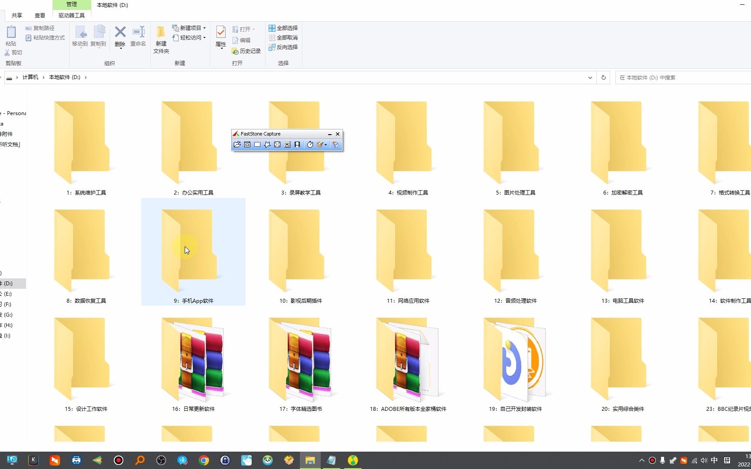Open the FastStone edit options dropdown arrow
This screenshot has height=469, width=751.
[326, 145]
